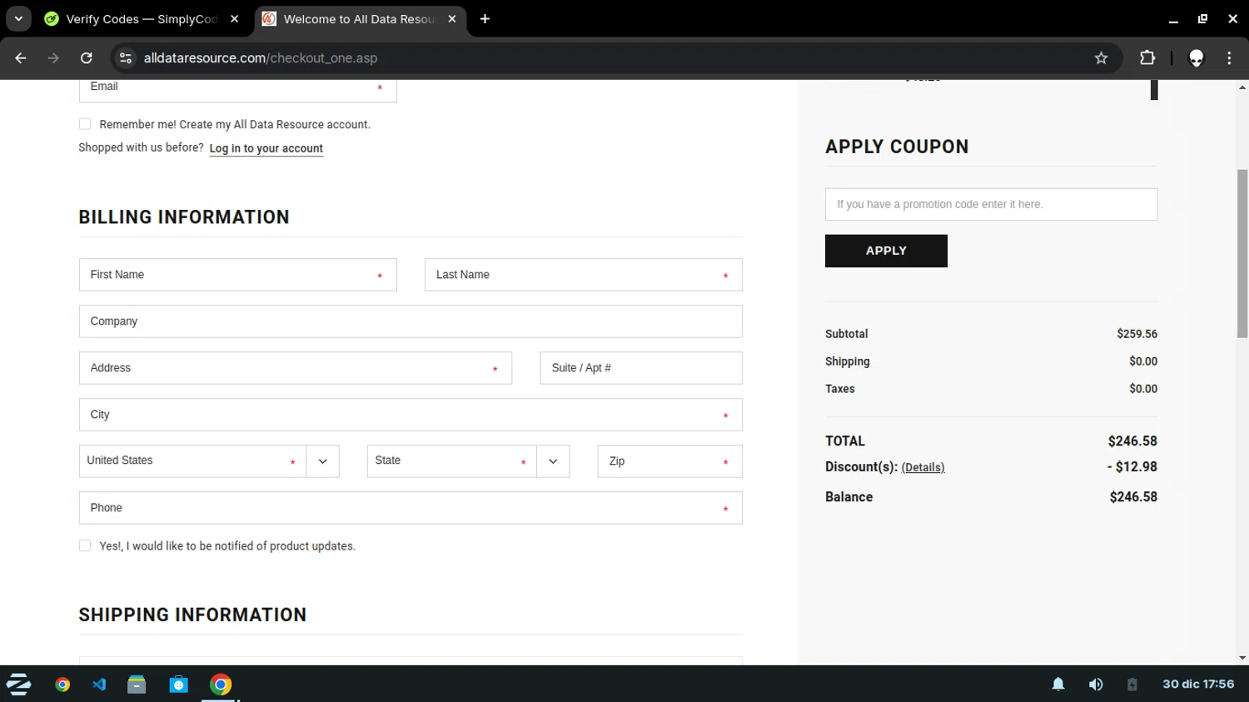This screenshot has height=702, width=1249.
Task: Open notifications bell in system tray
Action: tap(1057, 685)
